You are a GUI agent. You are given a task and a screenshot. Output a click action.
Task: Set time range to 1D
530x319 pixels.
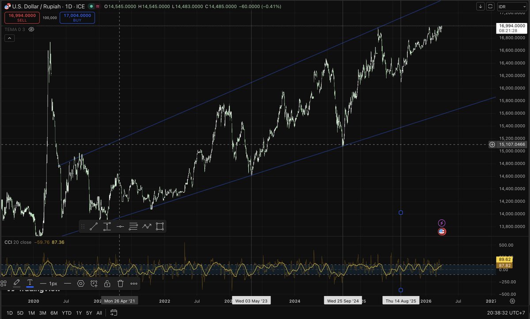(x=9, y=313)
